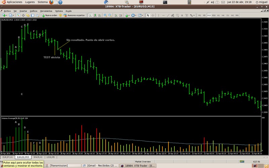
Task: Open the Herramientas menu
Action: pyautogui.click(x=46, y=11)
